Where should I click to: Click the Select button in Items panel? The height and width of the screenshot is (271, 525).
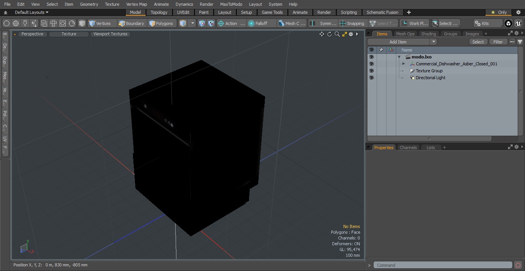(478, 42)
